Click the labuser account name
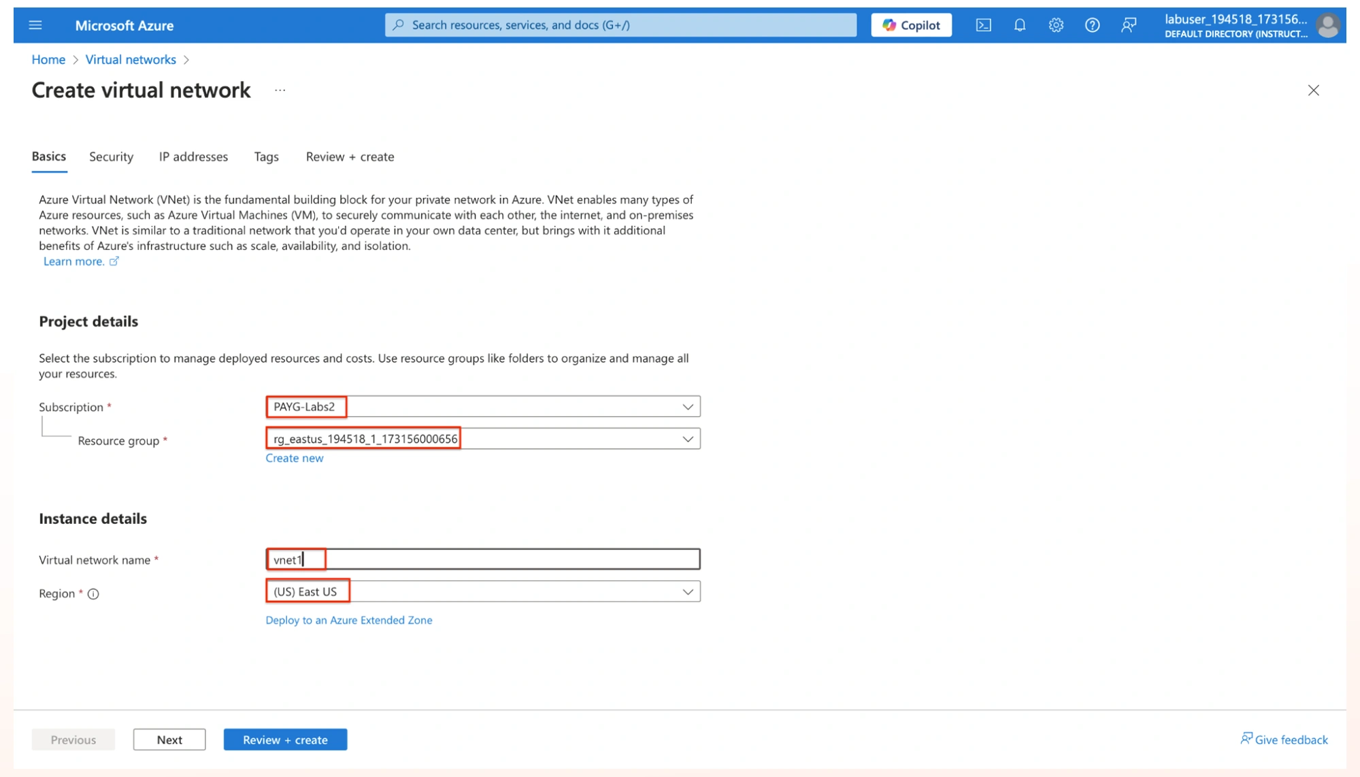This screenshot has height=777, width=1360. pyautogui.click(x=1235, y=19)
